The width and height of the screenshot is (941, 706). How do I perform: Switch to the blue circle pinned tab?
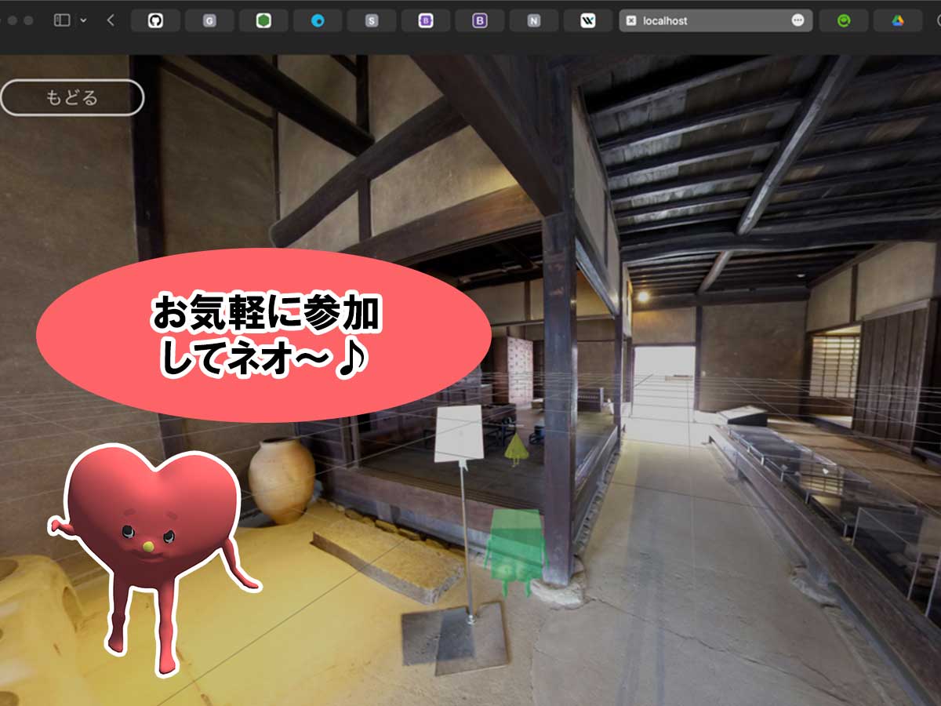[318, 21]
